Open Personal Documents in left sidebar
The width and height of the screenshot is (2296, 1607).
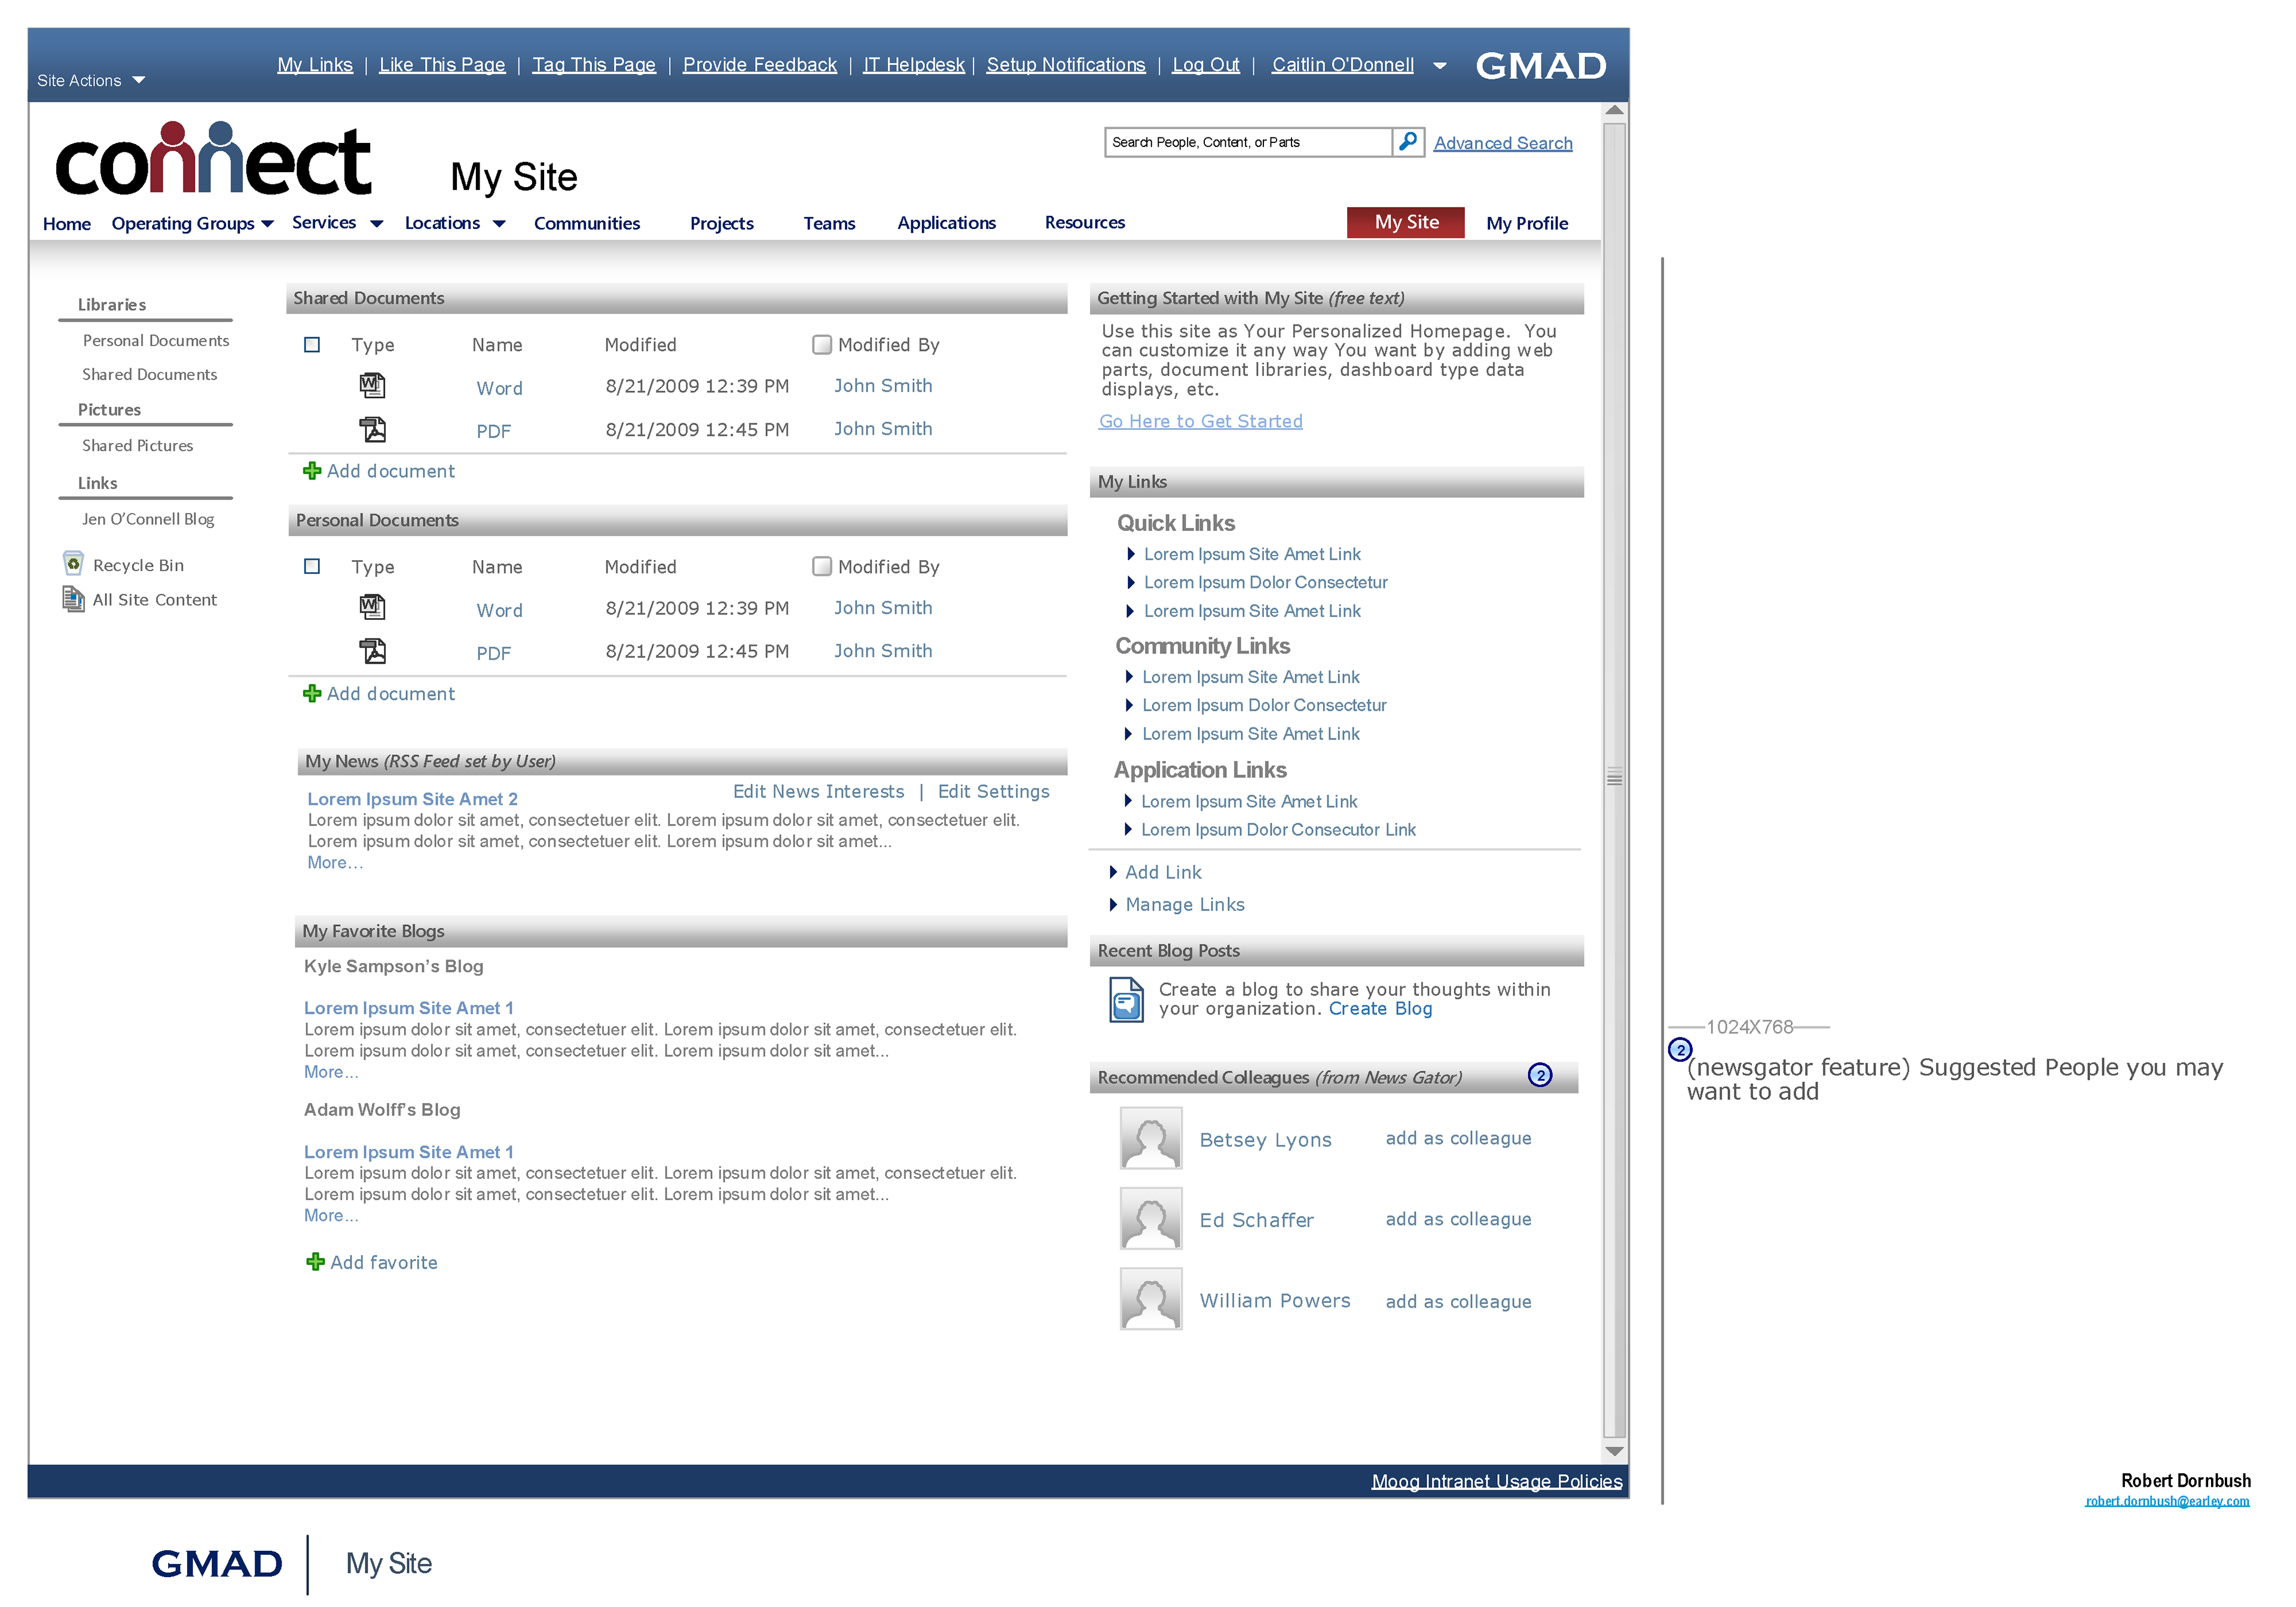[x=156, y=341]
